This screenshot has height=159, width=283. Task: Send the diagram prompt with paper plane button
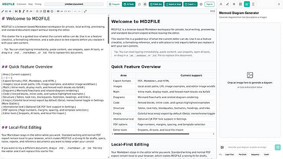tap(278, 147)
